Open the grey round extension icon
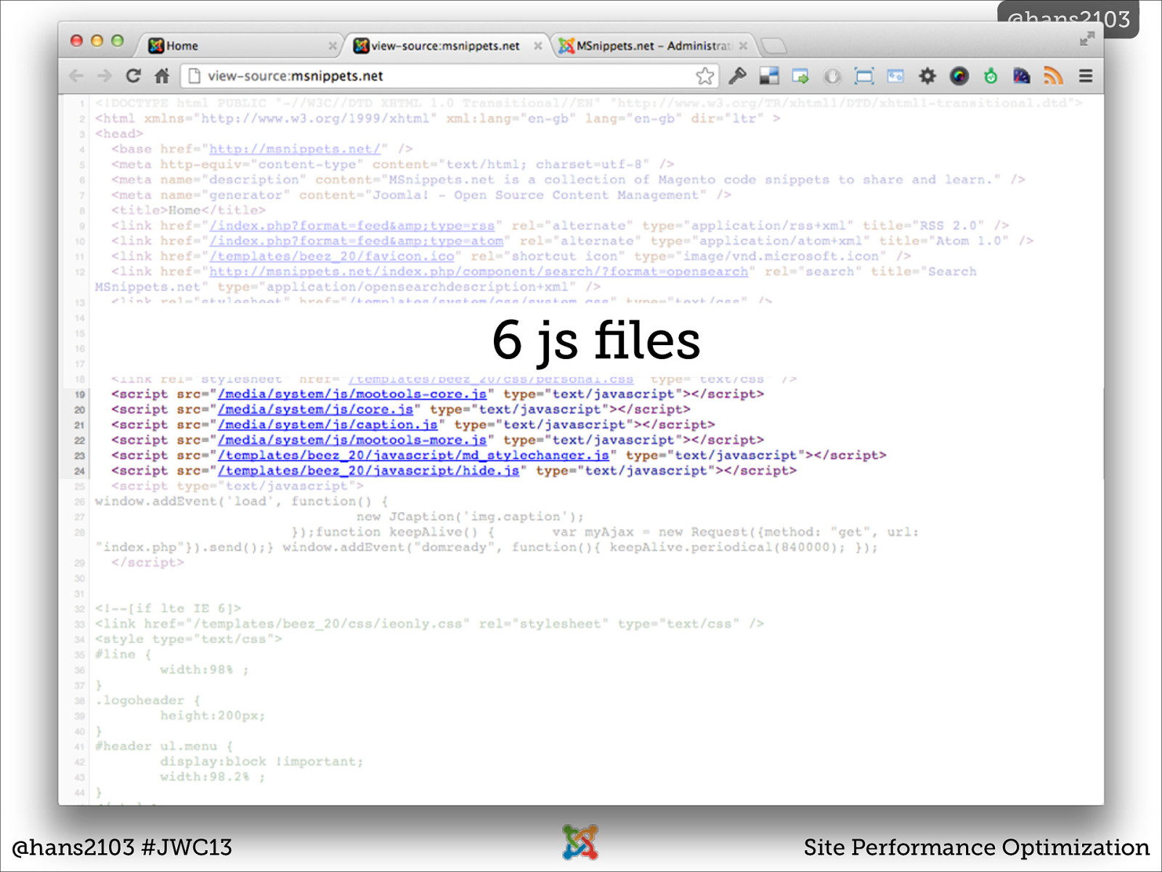 [832, 76]
